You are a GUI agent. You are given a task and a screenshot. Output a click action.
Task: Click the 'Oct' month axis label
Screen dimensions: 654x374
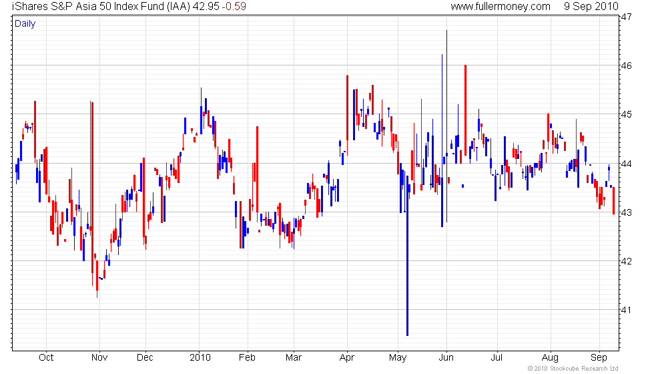(x=46, y=358)
